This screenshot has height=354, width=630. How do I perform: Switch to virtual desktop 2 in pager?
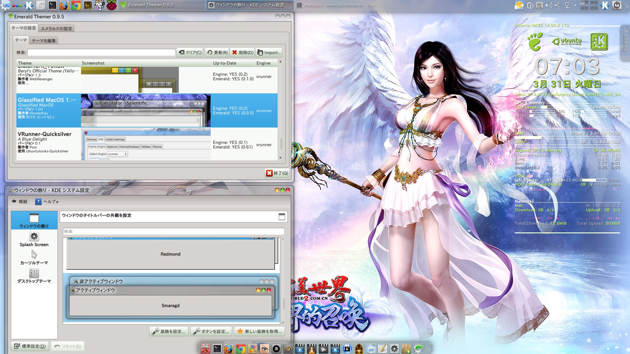click(x=594, y=3)
